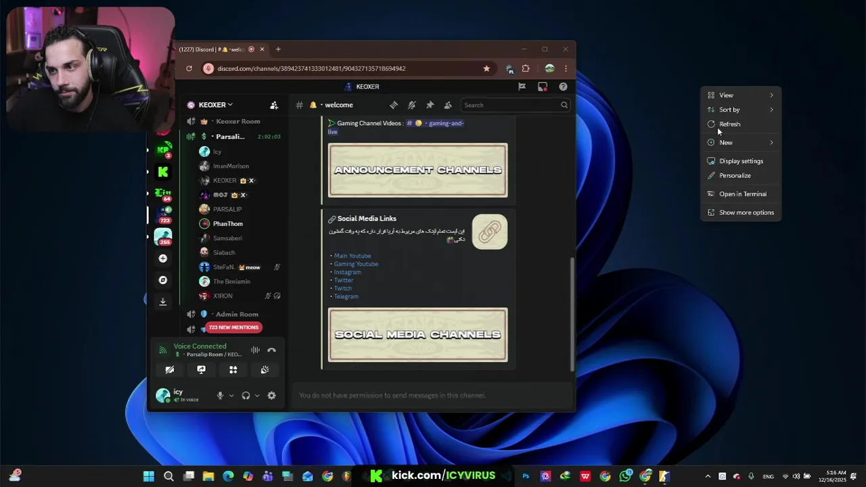Toggle noise suppression waveform icon

coord(255,350)
